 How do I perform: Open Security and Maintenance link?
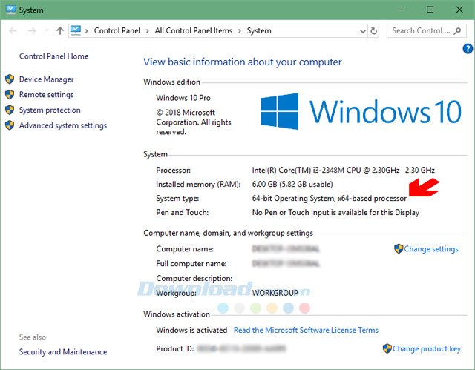63,352
